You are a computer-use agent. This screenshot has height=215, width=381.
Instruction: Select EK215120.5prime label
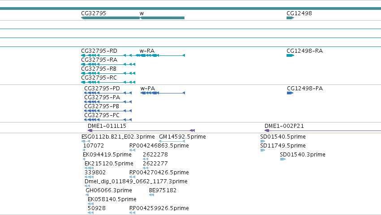[109, 164]
